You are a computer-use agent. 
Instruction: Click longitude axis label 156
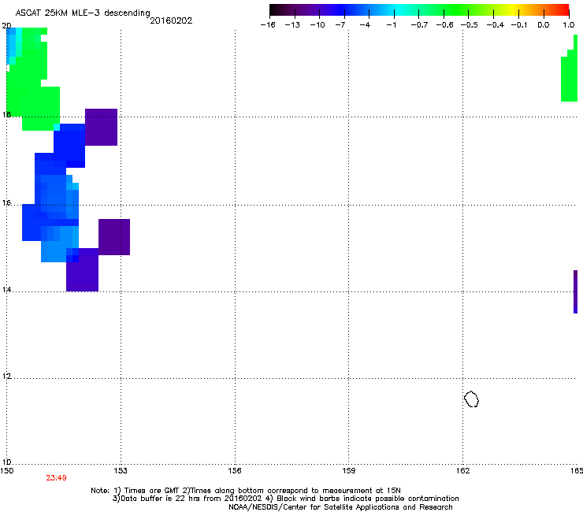click(235, 471)
